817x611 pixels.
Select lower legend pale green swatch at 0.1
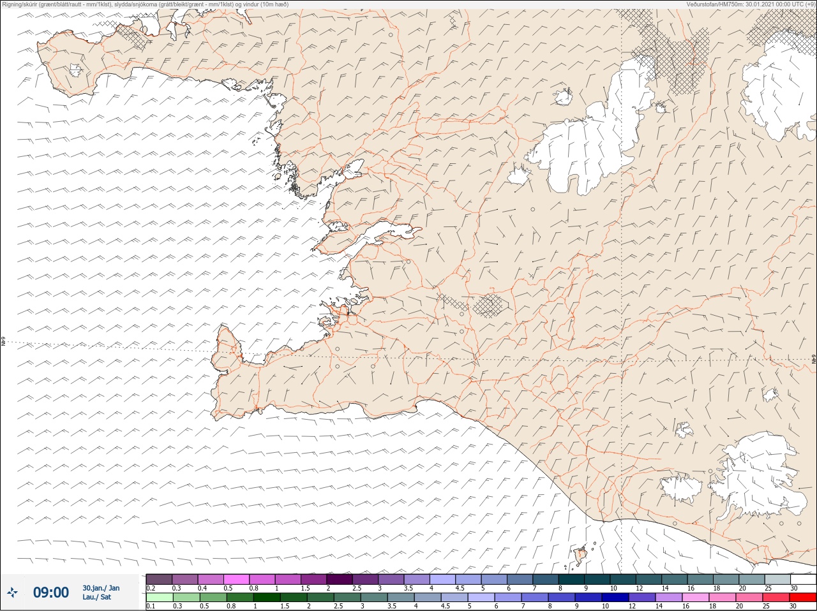(x=160, y=598)
